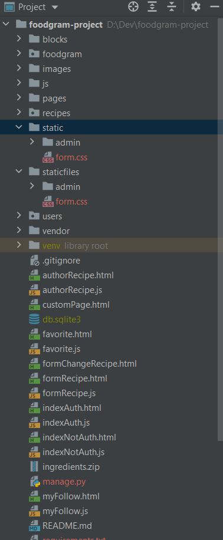Click the Expand All toolbar icon

click(152, 6)
